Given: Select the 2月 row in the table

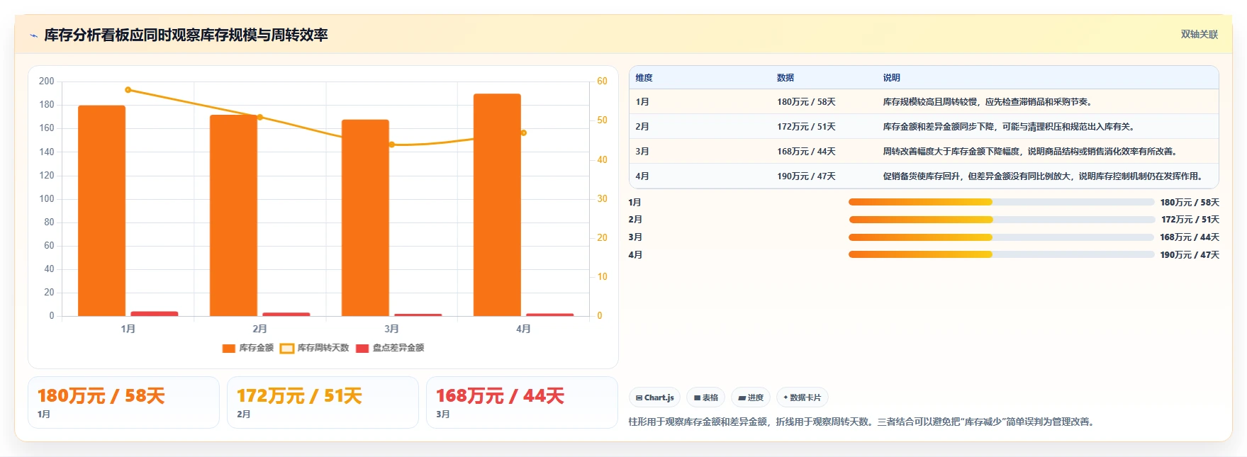Looking at the screenshot, I should pos(924,127).
